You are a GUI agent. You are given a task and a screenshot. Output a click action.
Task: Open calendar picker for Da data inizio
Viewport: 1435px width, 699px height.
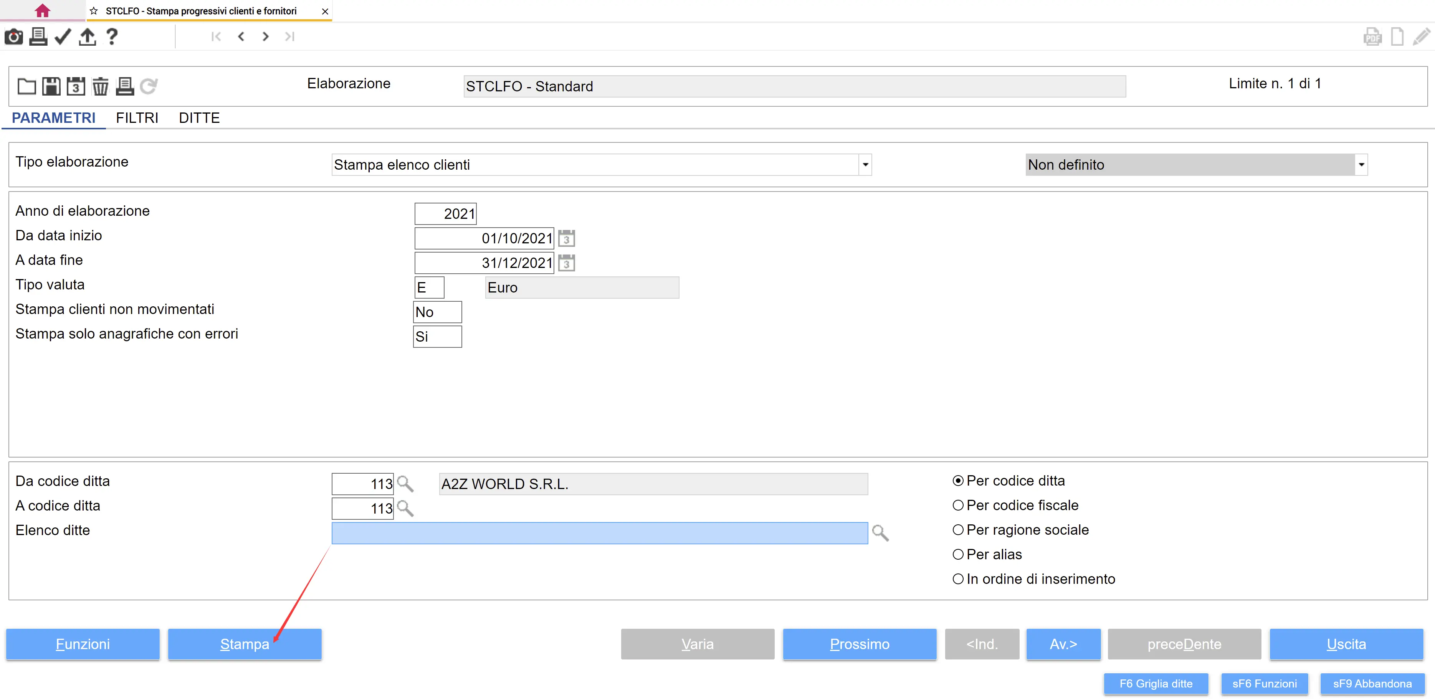567,238
